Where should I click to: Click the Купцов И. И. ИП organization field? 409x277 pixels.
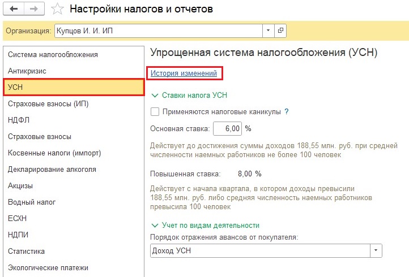tap(158, 31)
